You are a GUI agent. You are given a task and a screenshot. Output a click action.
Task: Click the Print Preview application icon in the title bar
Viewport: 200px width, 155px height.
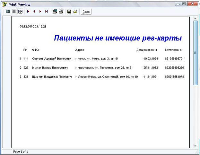[4, 5]
